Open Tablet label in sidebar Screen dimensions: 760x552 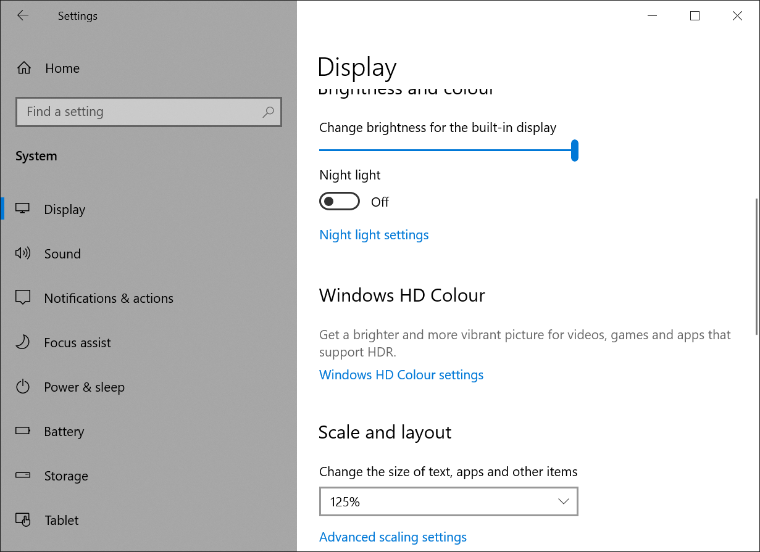62,521
